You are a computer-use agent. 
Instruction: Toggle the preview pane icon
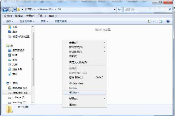pyautogui.click(x=160, y=21)
